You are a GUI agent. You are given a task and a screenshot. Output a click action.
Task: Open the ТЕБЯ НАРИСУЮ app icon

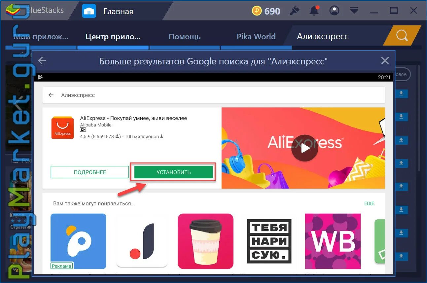[x=269, y=241]
